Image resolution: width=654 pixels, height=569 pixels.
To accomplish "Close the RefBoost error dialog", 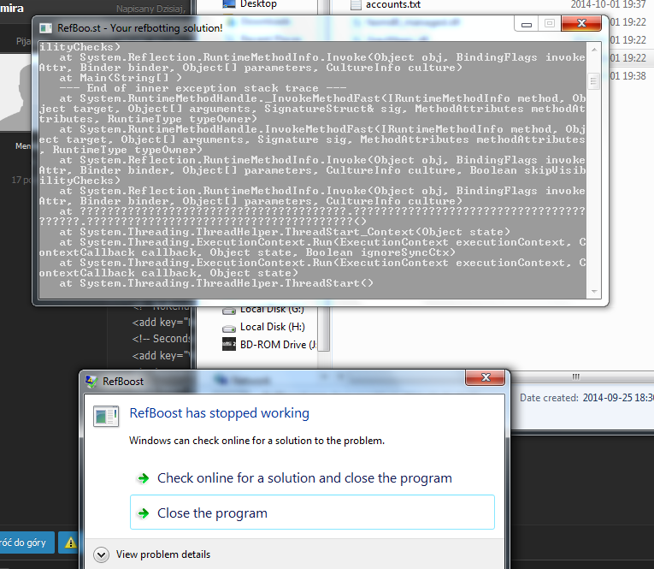I will [485, 378].
